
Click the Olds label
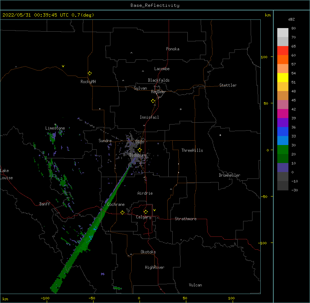click(140, 142)
